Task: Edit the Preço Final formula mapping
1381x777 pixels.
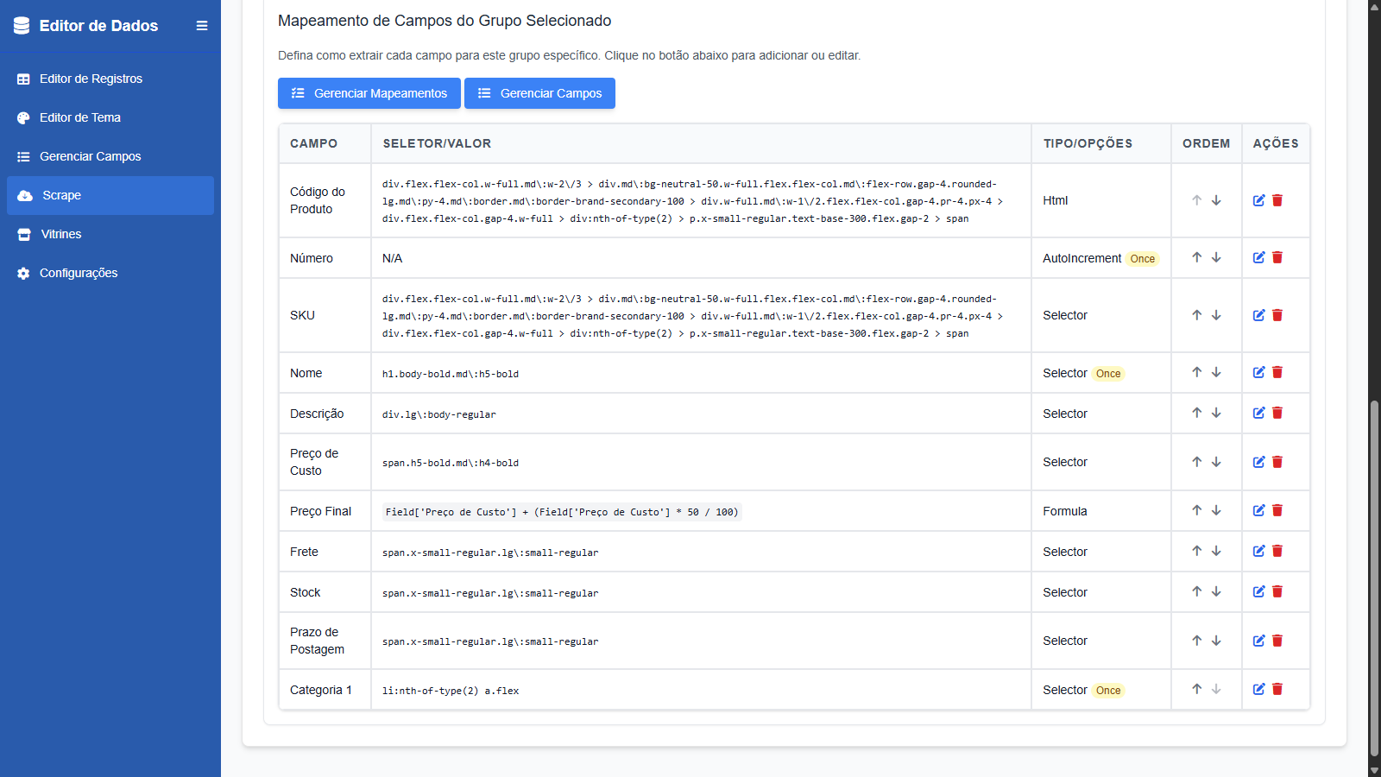Action: click(x=1258, y=510)
